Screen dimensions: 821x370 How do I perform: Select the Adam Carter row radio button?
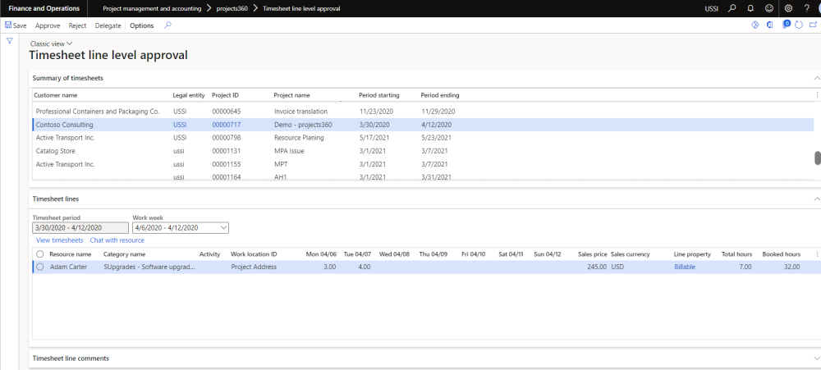39,267
